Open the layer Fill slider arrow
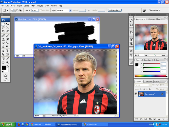This screenshot has height=127, width=169. 166,89
